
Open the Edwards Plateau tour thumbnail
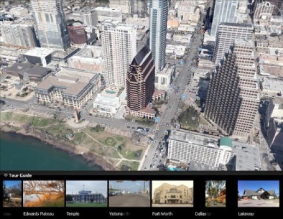tap(44, 194)
